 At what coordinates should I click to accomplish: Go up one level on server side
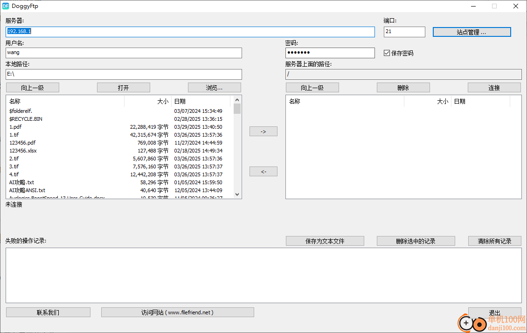click(x=312, y=88)
